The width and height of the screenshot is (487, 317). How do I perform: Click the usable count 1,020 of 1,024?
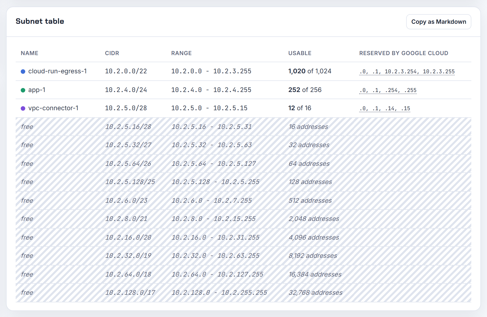click(x=310, y=71)
